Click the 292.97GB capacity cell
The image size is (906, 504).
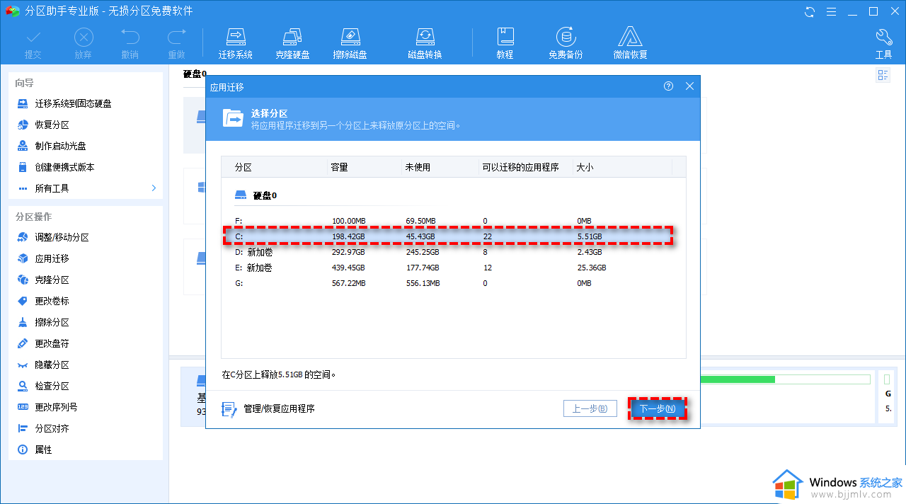coord(348,252)
